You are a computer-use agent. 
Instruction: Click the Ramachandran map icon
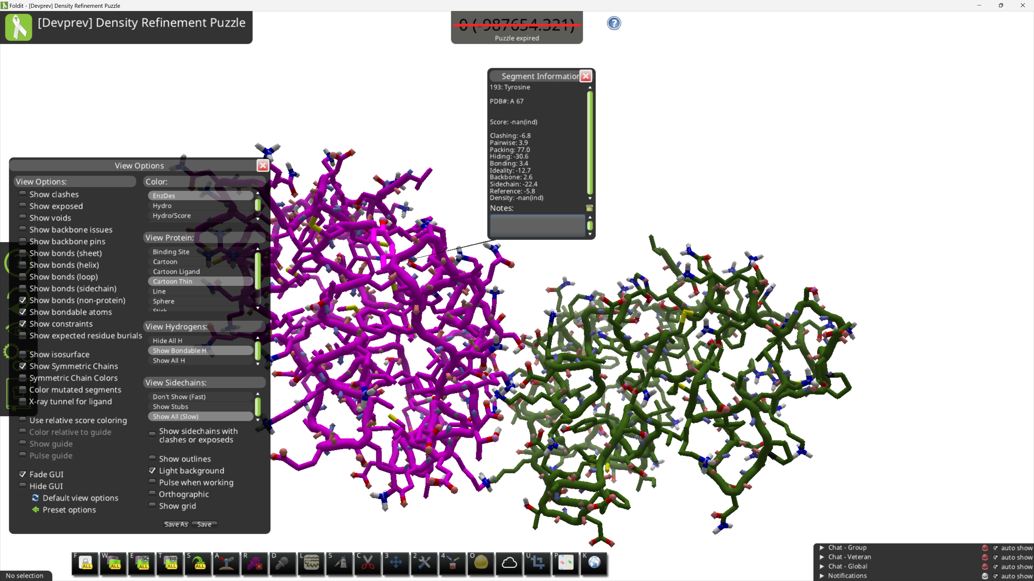pyautogui.click(x=565, y=562)
